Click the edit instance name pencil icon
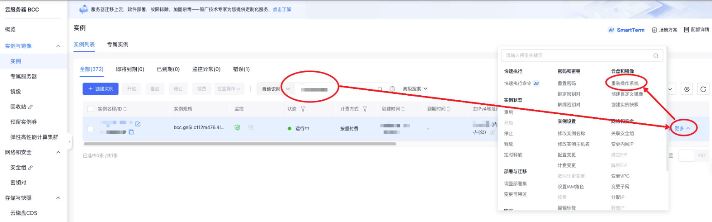Image resolution: width=712 pixels, height=222 pixels. (x=138, y=124)
